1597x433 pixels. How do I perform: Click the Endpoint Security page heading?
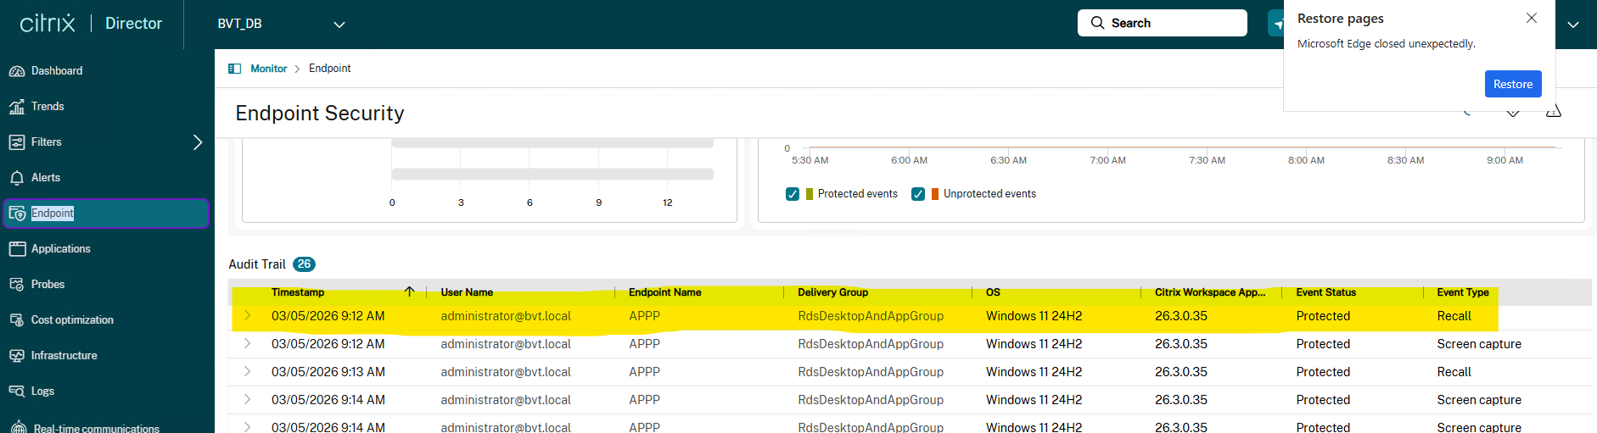tap(320, 114)
